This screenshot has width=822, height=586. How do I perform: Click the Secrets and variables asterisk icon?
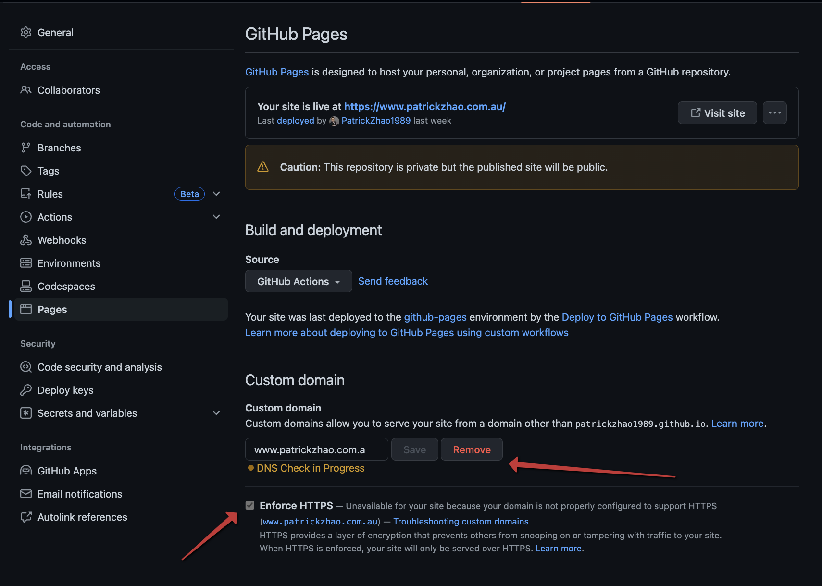point(26,413)
